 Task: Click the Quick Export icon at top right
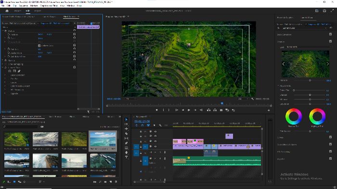coord(324,11)
